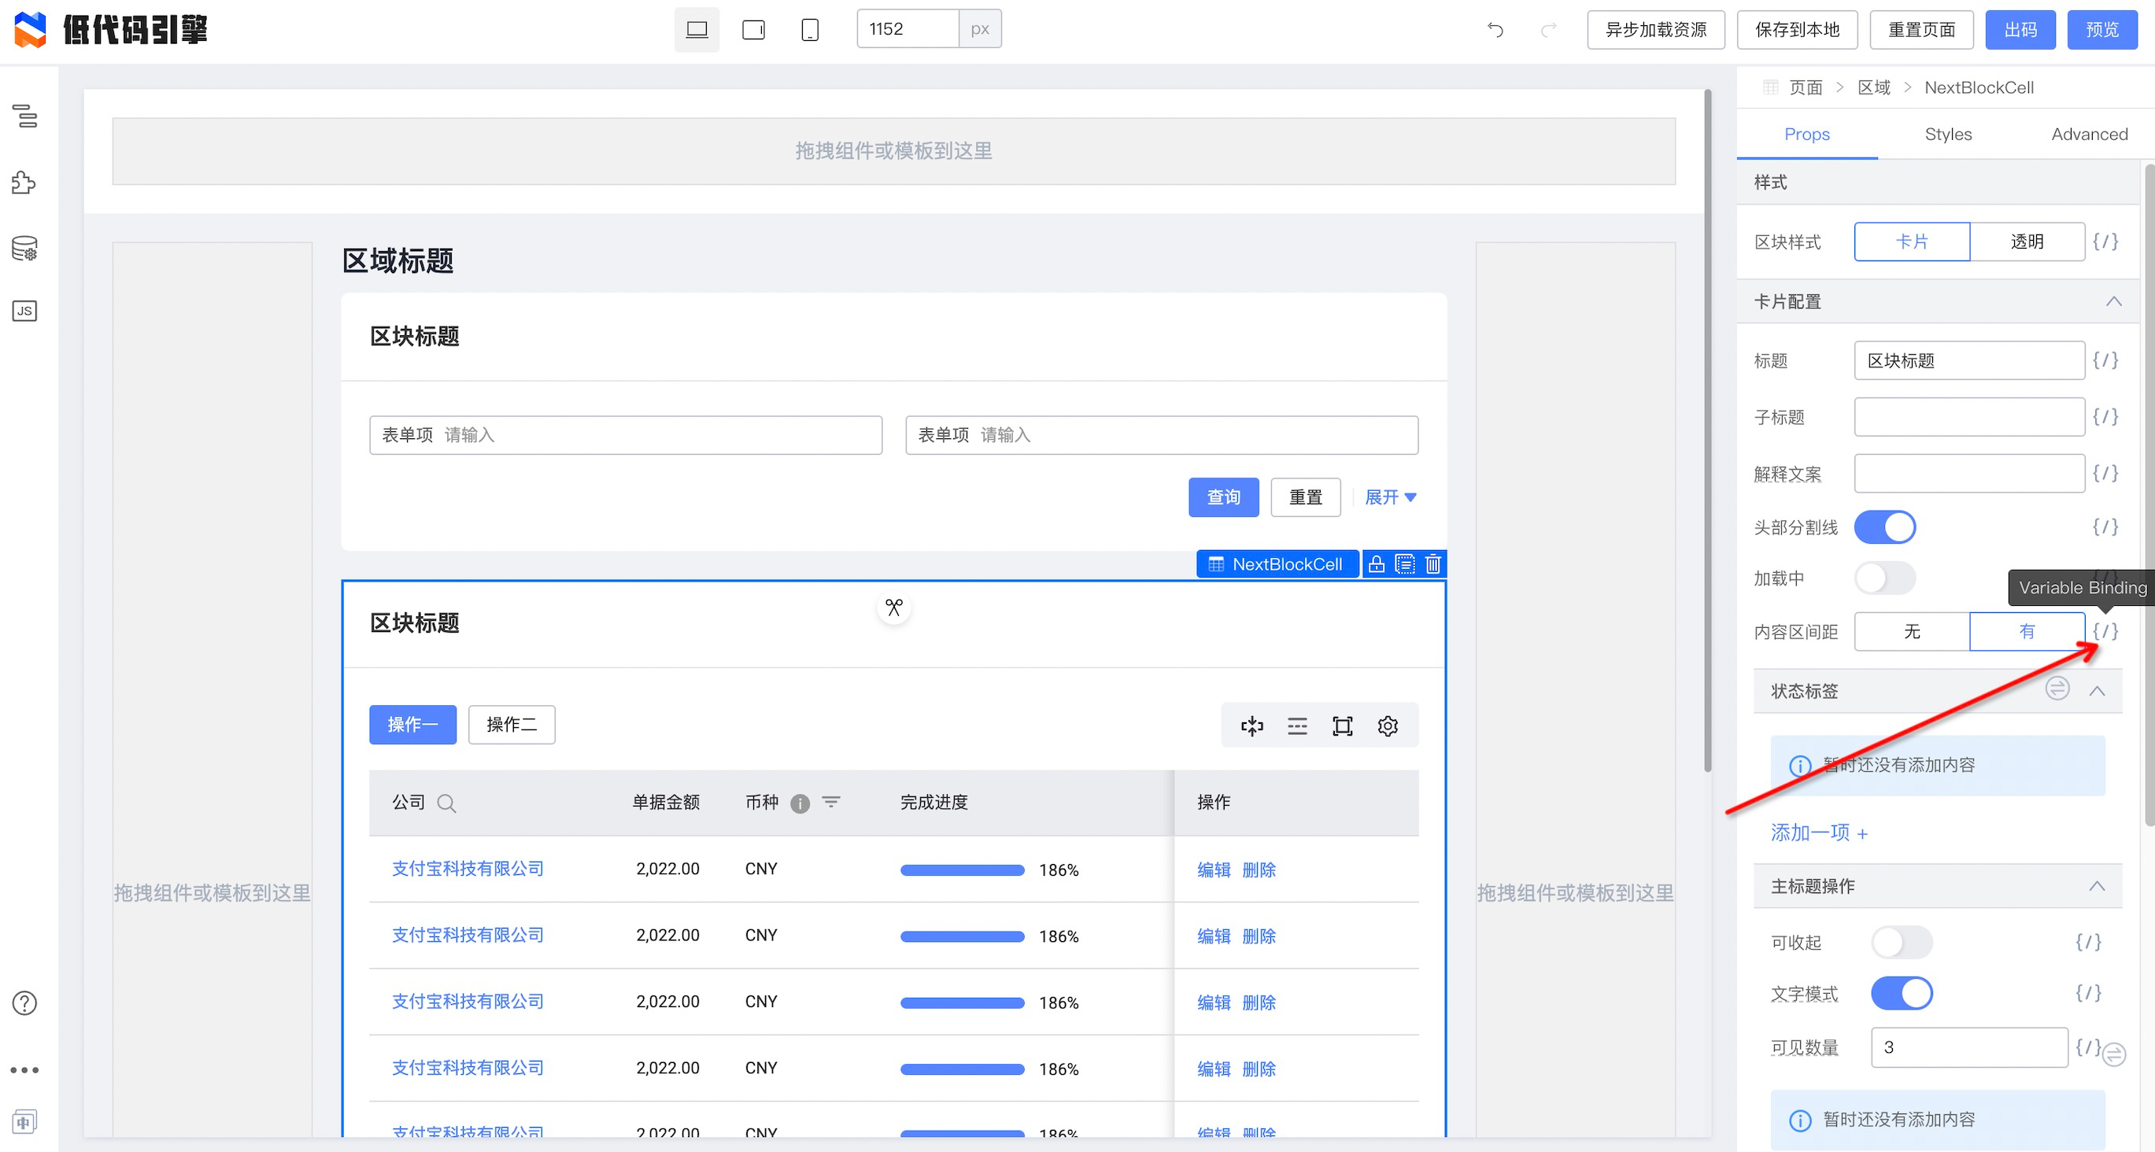Viewport: 2155px width, 1152px height.
Task: Collapse the 卡片配置 section
Action: point(2113,301)
